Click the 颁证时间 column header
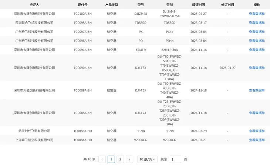The height and width of the screenshot is (167, 270). coord(198,5)
